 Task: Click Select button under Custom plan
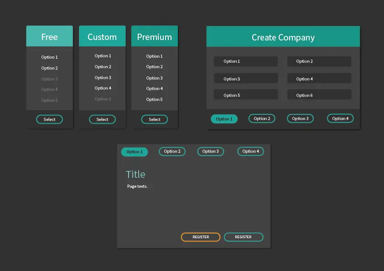(x=102, y=120)
